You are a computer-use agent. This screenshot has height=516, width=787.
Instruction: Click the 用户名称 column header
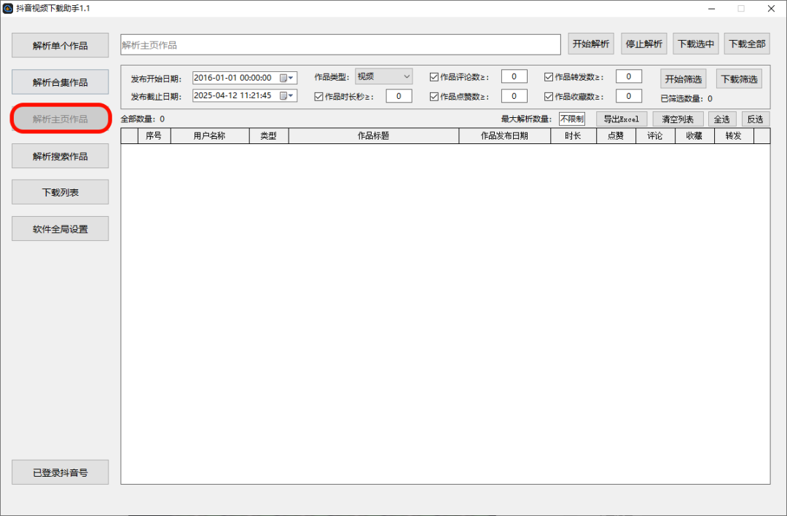click(210, 136)
